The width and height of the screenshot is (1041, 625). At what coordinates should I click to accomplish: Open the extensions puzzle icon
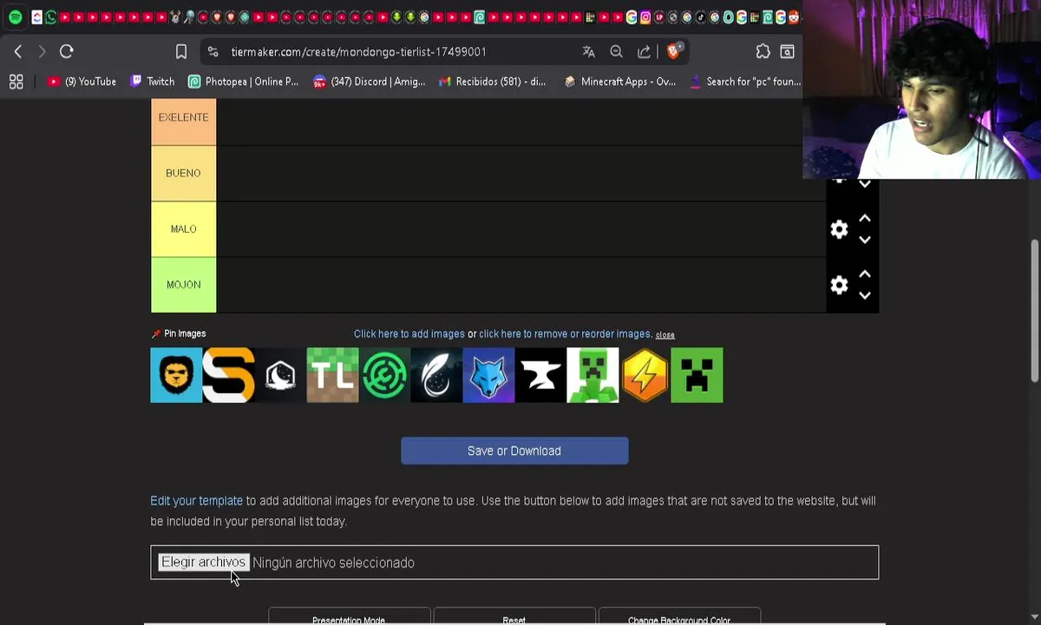tap(763, 52)
